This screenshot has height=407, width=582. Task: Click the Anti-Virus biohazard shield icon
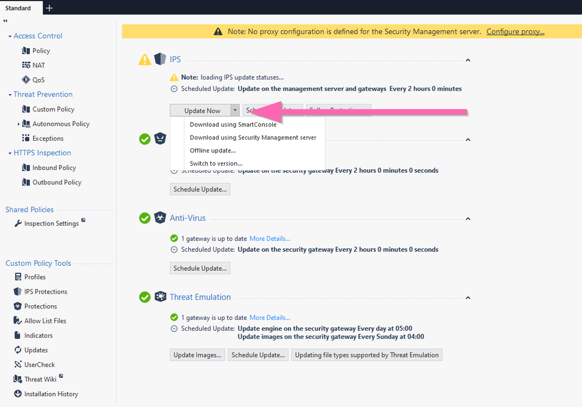click(160, 218)
